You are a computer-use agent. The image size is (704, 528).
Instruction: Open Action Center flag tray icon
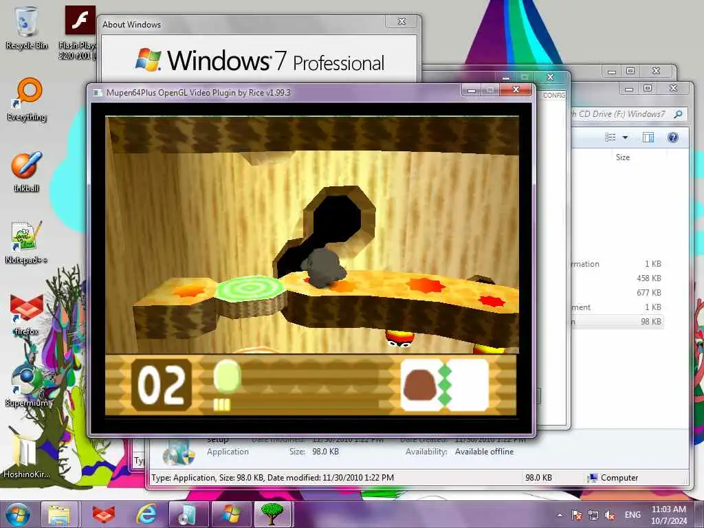tap(577, 515)
